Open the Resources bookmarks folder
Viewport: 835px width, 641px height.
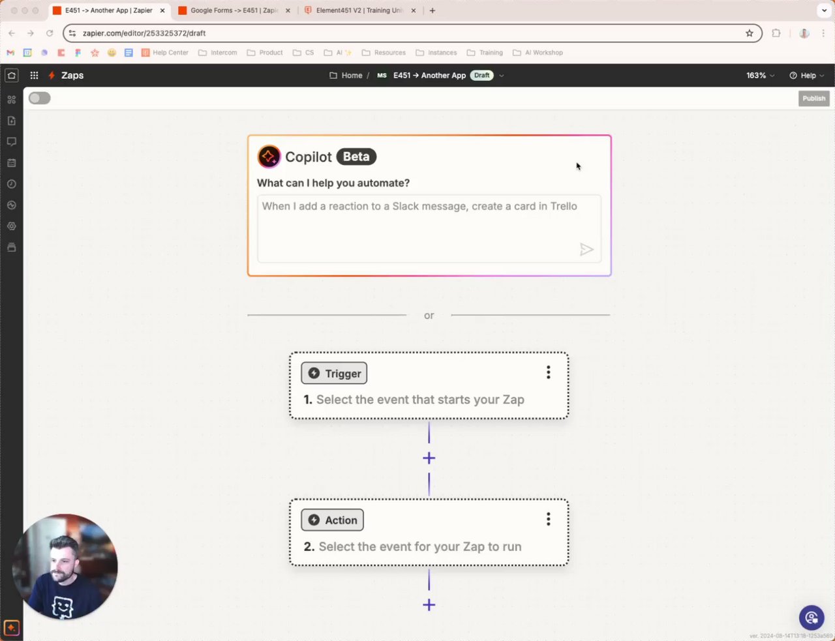[x=384, y=53]
